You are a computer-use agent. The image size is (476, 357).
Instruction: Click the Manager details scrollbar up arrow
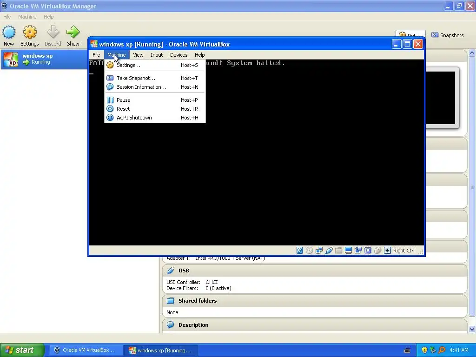[x=472, y=53]
